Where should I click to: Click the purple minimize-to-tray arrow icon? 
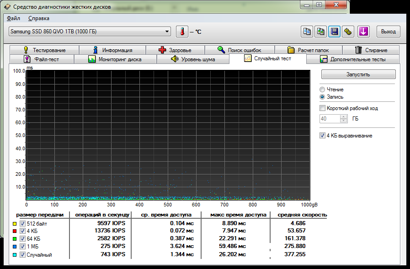(363, 32)
